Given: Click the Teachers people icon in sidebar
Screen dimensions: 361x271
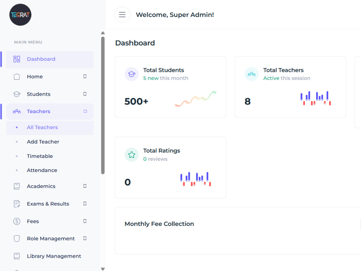Looking at the screenshot, I should [x=17, y=112].
